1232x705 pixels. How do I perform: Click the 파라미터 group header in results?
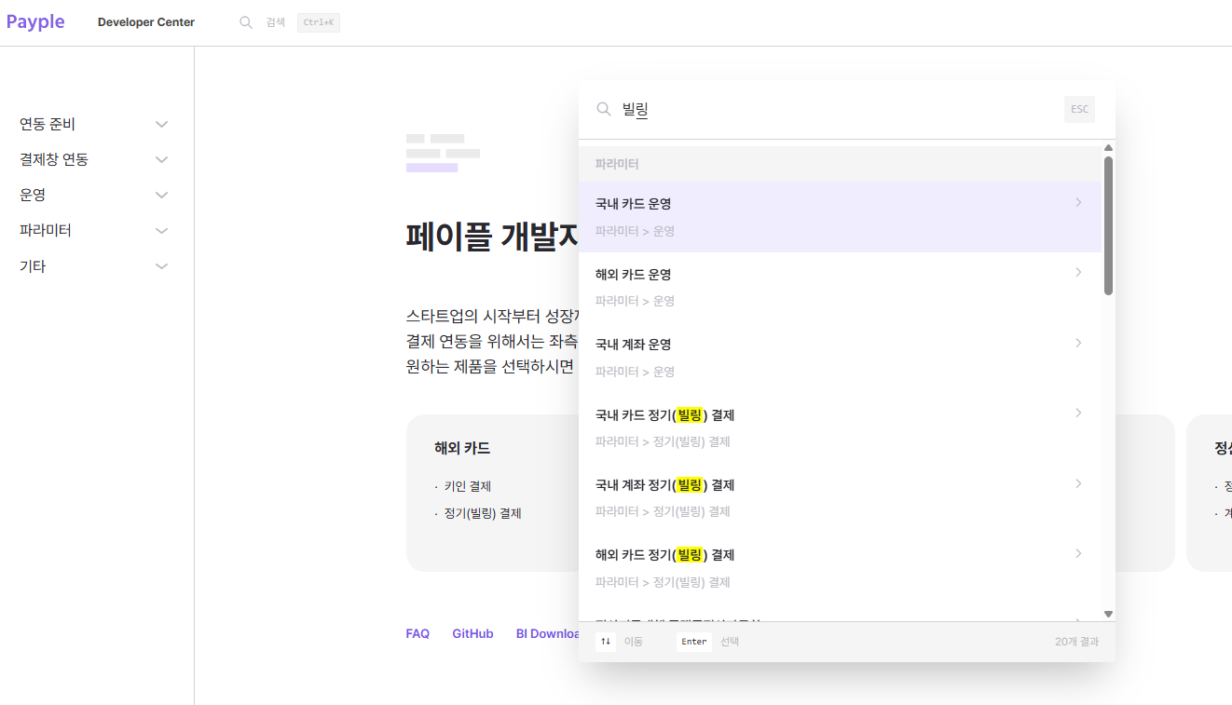coord(840,164)
